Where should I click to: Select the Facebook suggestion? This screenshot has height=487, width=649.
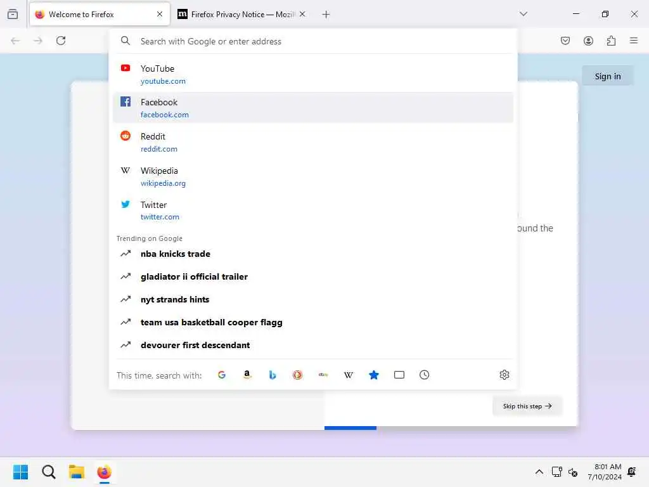pos(313,108)
